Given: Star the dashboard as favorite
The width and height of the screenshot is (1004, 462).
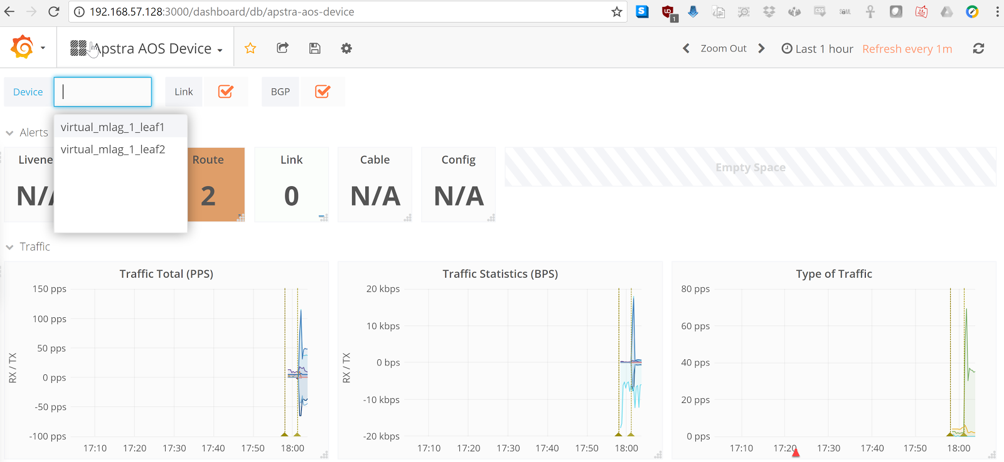Looking at the screenshot, I should click(250, 48).
